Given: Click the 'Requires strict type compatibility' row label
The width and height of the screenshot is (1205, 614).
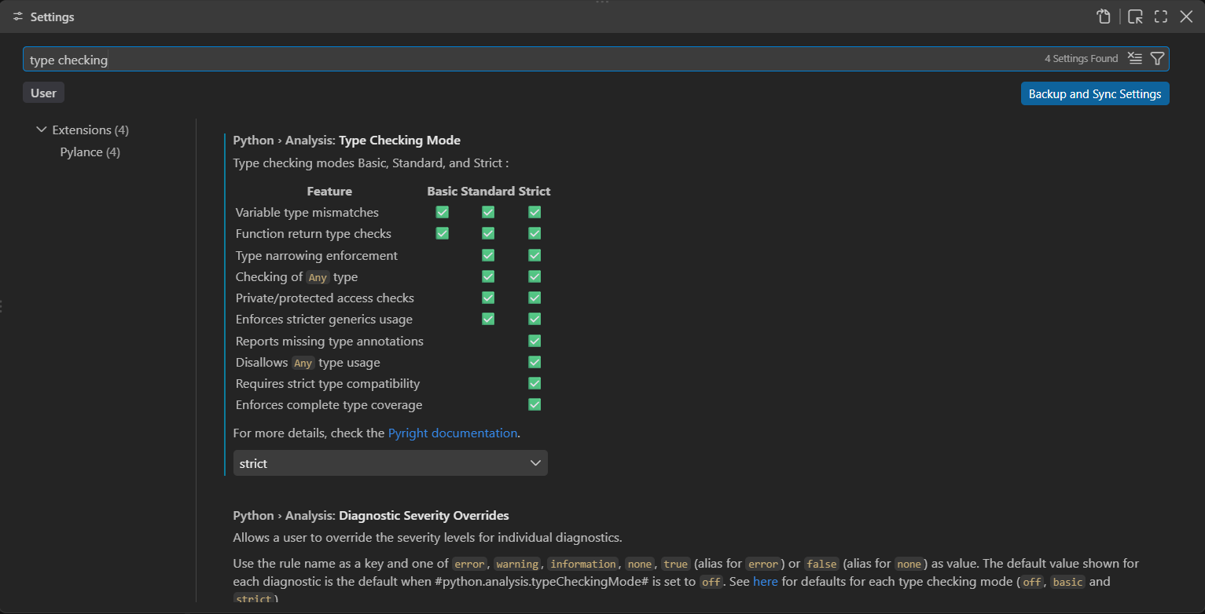Looking at the screenshot, I should [x=328, y=383].
